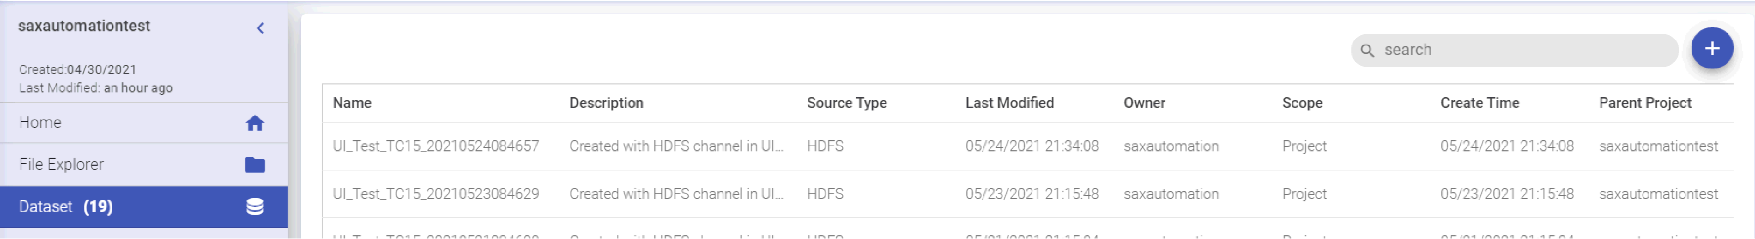The width and height of the screenshot is (1755, 239).
Task: Open the File Explorer menu item
Action: [144, 165]
